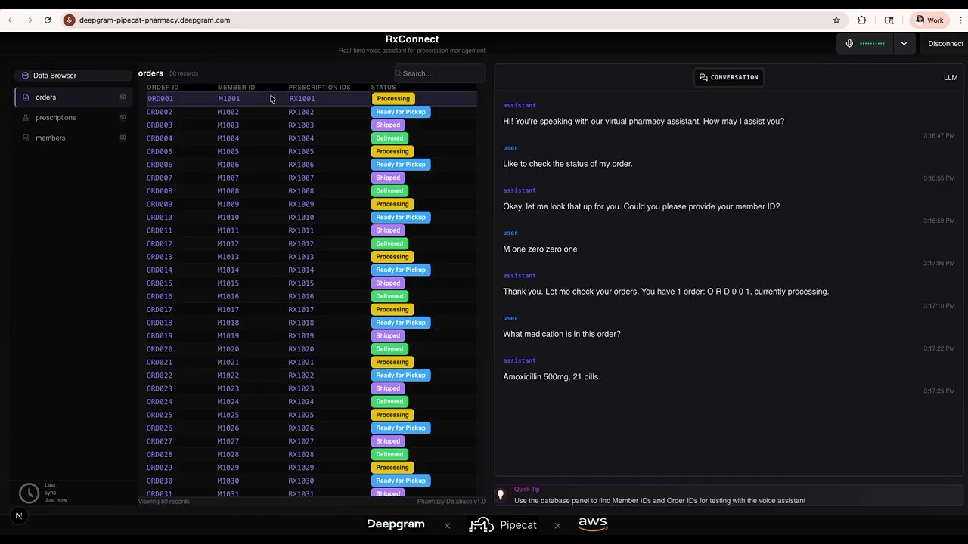Click the 'Viewing 50 records' footer text
This screenshot has height=544, width=968.
pos(164,502)
